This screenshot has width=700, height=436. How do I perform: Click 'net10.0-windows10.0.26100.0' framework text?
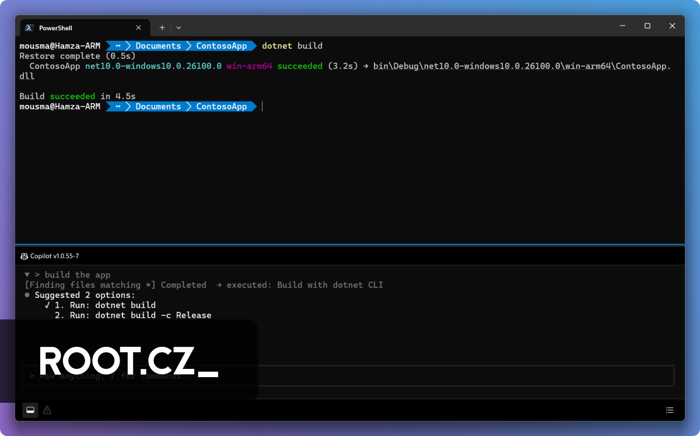pyautogui.click(x=153, y=66)
